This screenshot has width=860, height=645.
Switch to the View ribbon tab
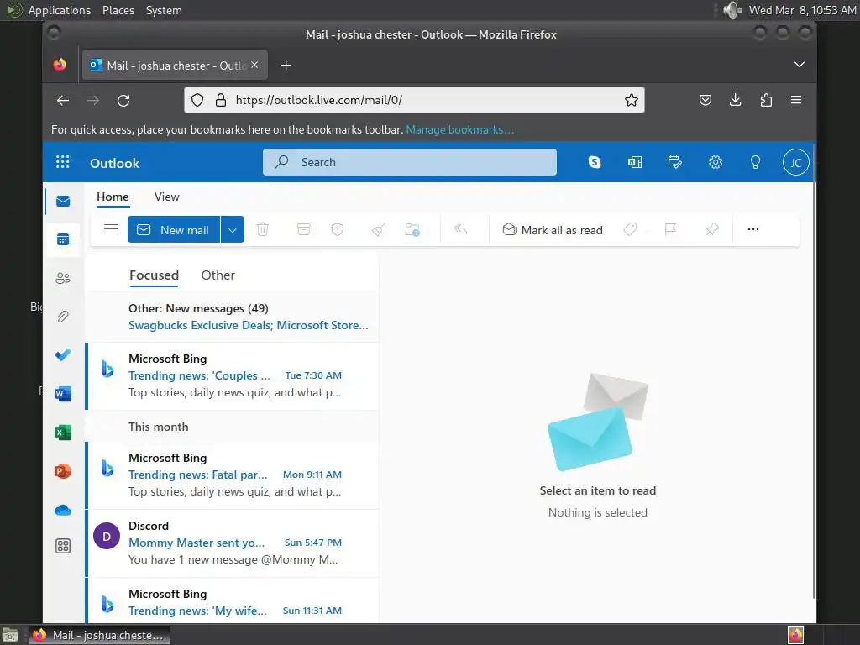(x=167, y=197)
